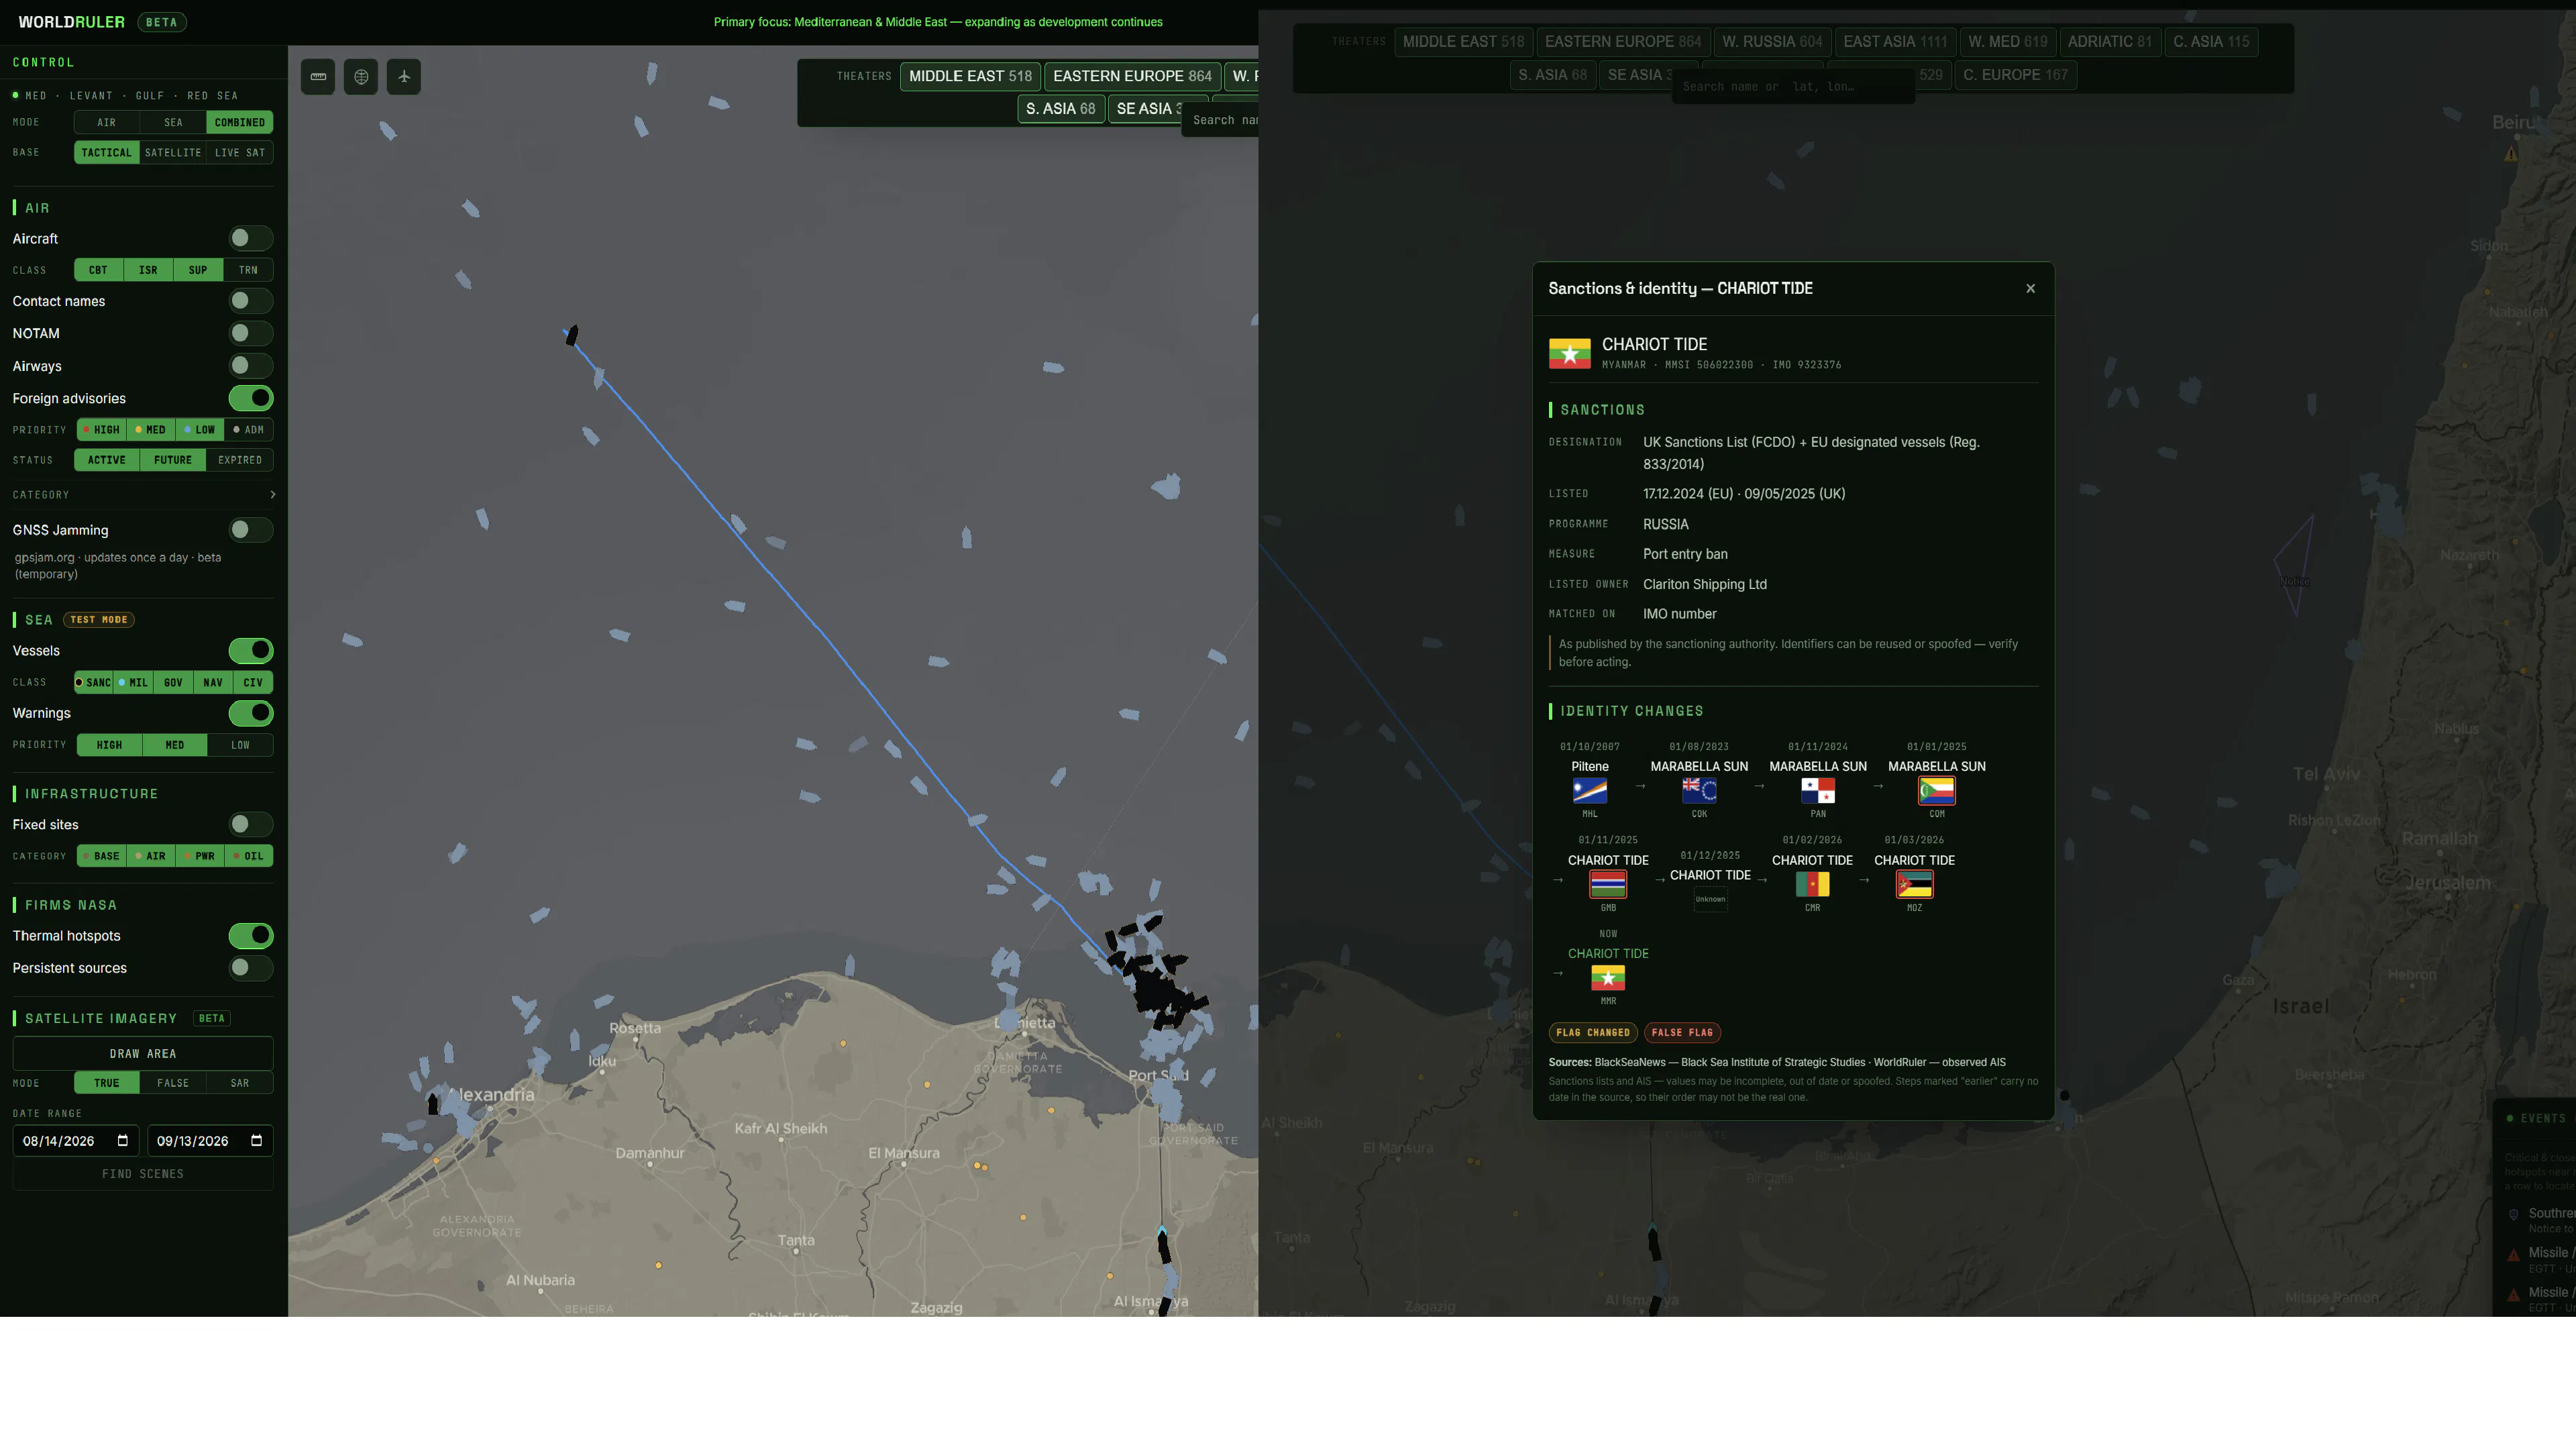Select the black vessel marker near Alexandria
This screenshot has width=2576, height=1449.
[433, 1104]
